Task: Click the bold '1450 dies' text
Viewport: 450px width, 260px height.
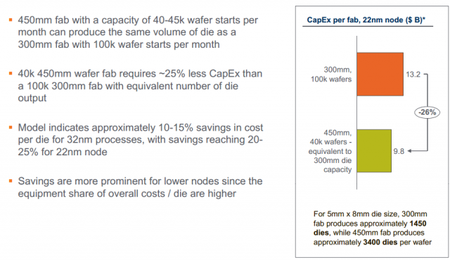Action: coord(370,228)
